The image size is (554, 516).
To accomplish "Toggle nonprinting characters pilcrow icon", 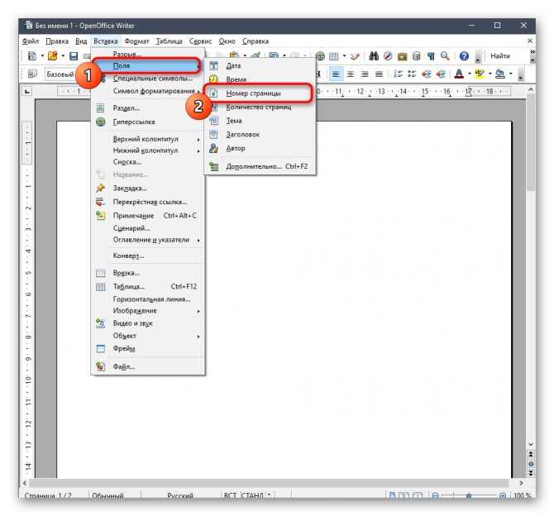I will click(431, 56).
